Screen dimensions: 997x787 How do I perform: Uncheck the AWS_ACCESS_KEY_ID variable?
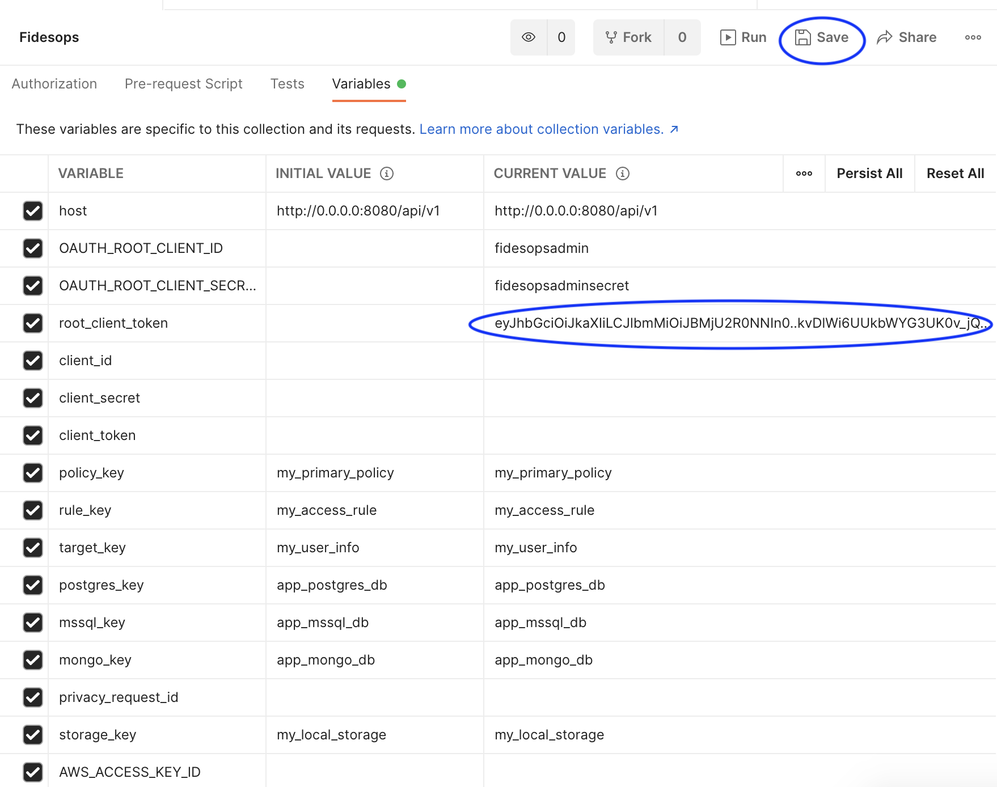(x=33, y=772)
